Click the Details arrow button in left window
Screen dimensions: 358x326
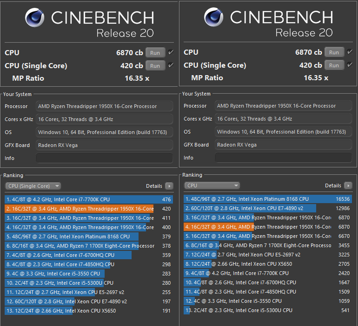click(169, 186)
